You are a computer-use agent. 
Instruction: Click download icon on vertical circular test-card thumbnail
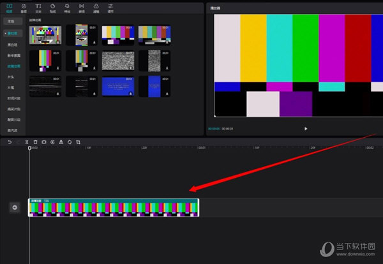click(x=94, y=42)
